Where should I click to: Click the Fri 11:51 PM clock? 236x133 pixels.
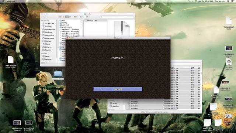(x=207, y=1)
